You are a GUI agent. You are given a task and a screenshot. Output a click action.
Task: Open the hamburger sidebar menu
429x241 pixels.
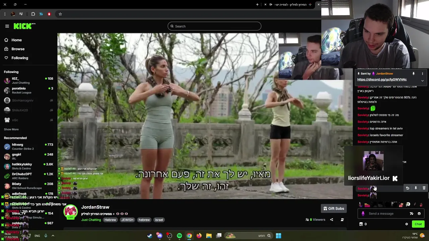(7, 26)
